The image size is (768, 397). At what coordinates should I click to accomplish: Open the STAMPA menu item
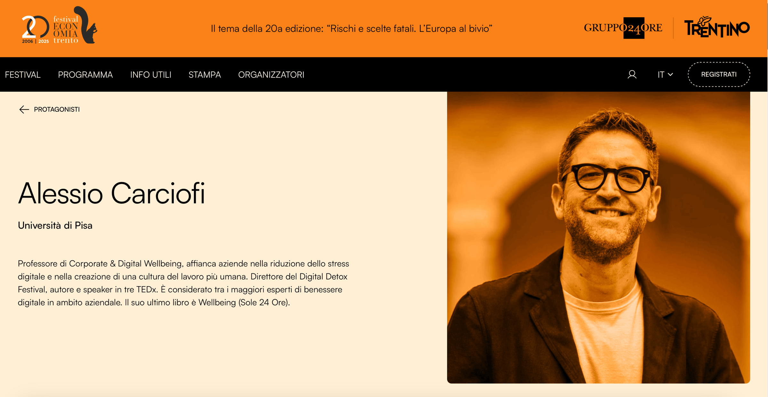(x=204, y=75)
